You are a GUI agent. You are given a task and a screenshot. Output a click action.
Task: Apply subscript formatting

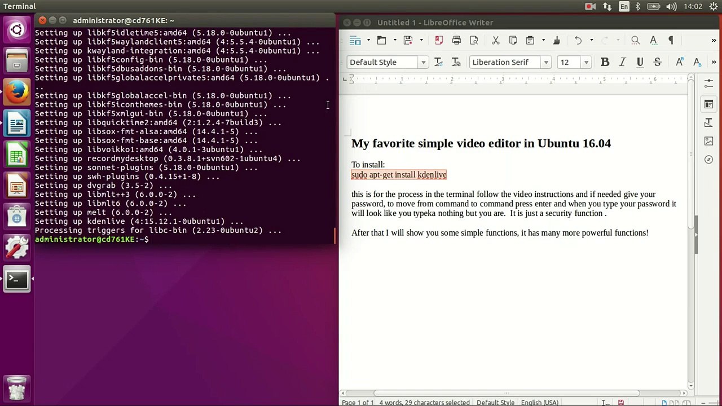(697, 62)
